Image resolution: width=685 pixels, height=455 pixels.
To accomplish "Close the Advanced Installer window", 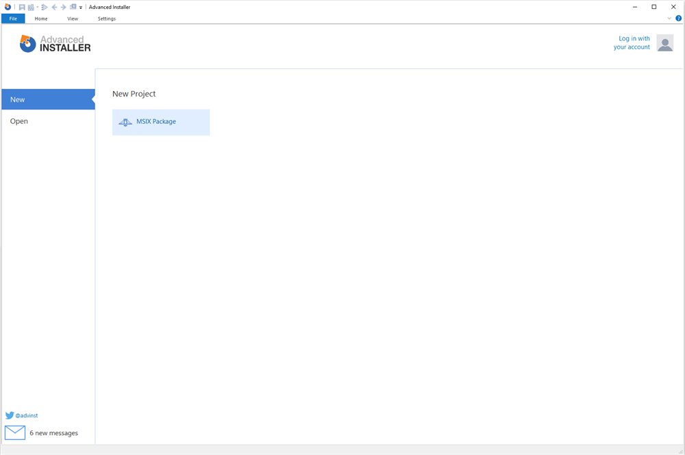I will click(x=673, y=7).
